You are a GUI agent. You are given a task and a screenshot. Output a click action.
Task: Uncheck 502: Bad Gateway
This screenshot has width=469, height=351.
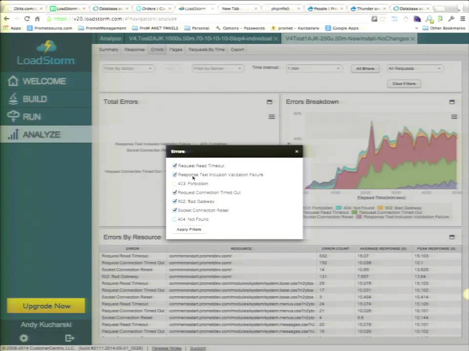pos(175,201)
